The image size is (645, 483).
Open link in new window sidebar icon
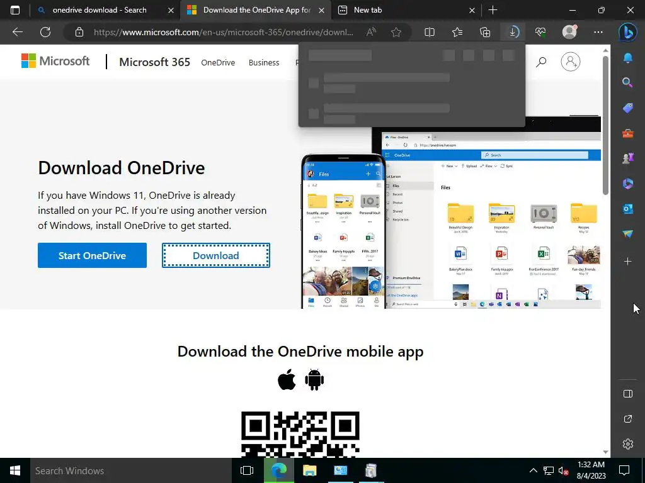[x=628, y=419]
